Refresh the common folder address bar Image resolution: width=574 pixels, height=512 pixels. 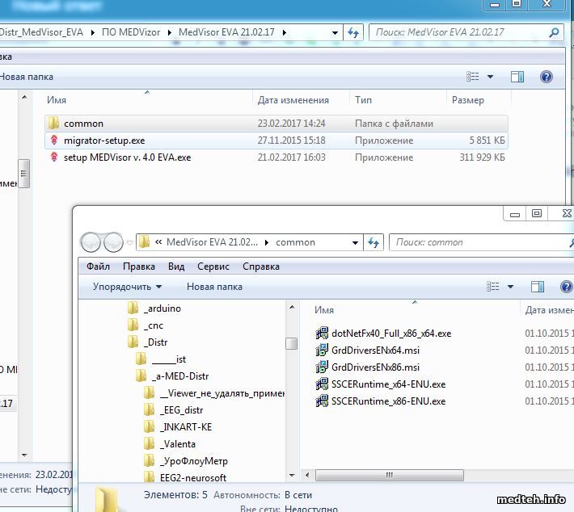tap(374, 242)
